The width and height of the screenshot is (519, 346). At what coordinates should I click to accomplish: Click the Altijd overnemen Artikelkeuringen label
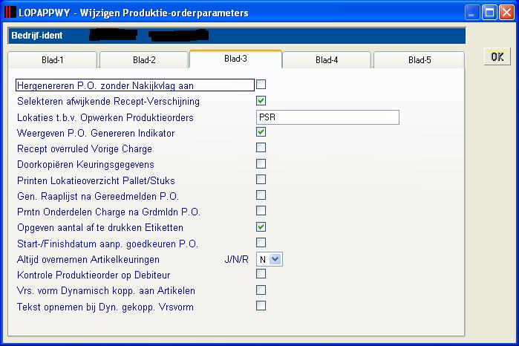point(88,259)
